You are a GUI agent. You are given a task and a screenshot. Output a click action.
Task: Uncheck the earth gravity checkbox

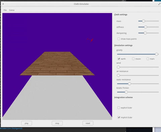[119, 59]
